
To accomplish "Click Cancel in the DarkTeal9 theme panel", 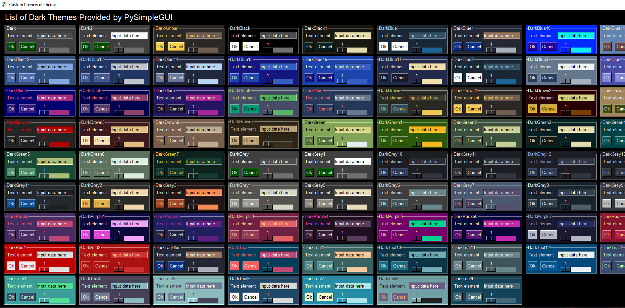I will 474,297.
